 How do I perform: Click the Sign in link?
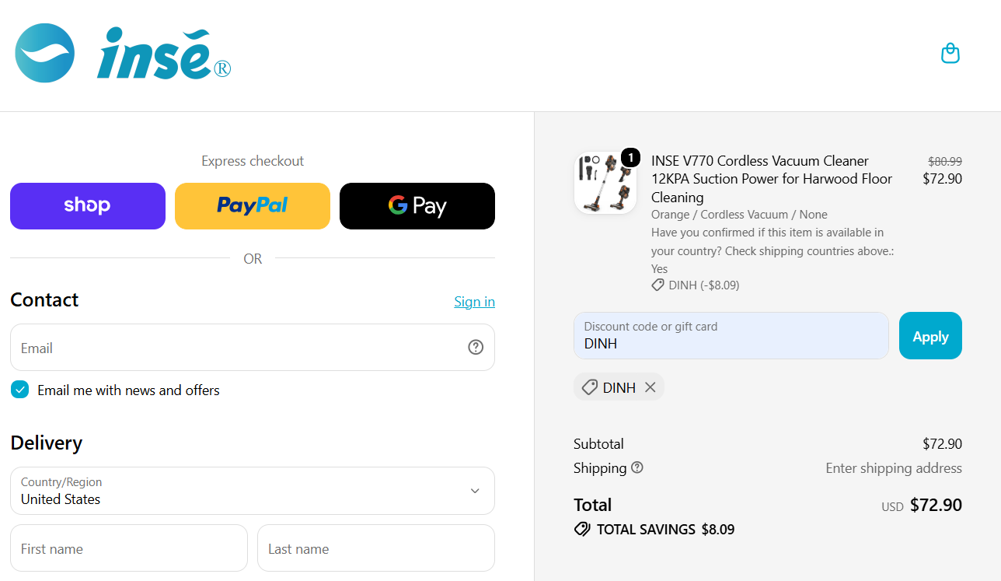474,302
